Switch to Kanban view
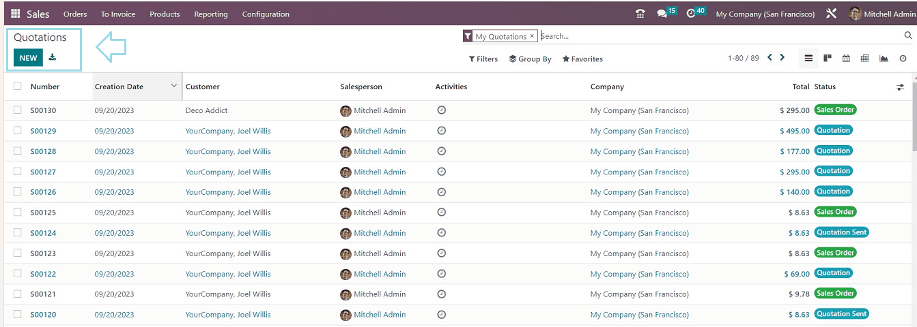Image resolution: width=917 pixels, height=327 pixels. (x=828, y=59)
